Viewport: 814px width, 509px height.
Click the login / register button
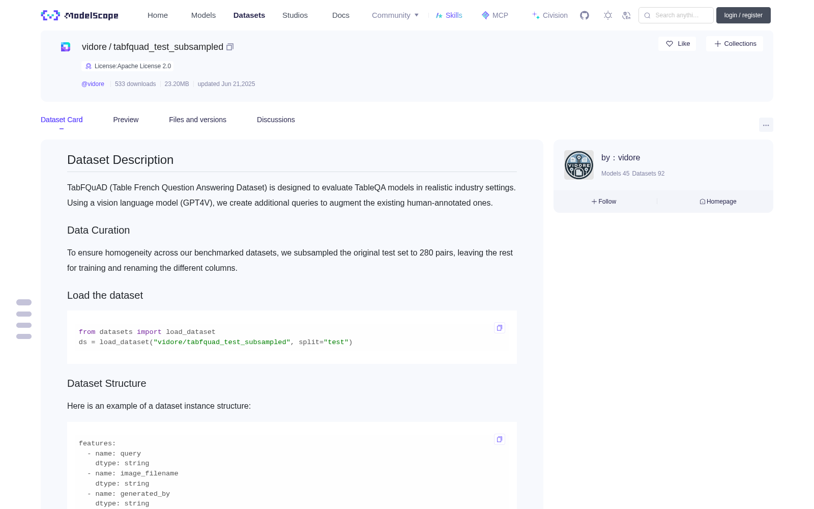coord(743,15)
